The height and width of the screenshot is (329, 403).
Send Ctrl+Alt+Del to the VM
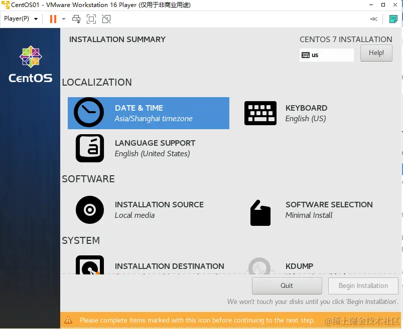(76, 19)
